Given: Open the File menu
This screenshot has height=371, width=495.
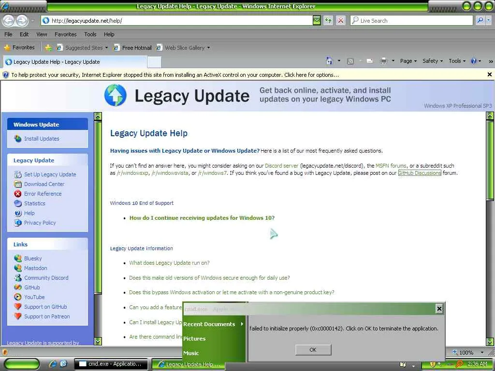Looking at the screenshot, I should 9,34.
